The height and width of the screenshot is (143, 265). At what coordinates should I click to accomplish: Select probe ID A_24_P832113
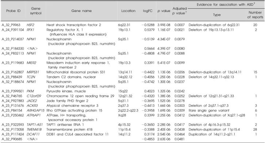[13, 53]
